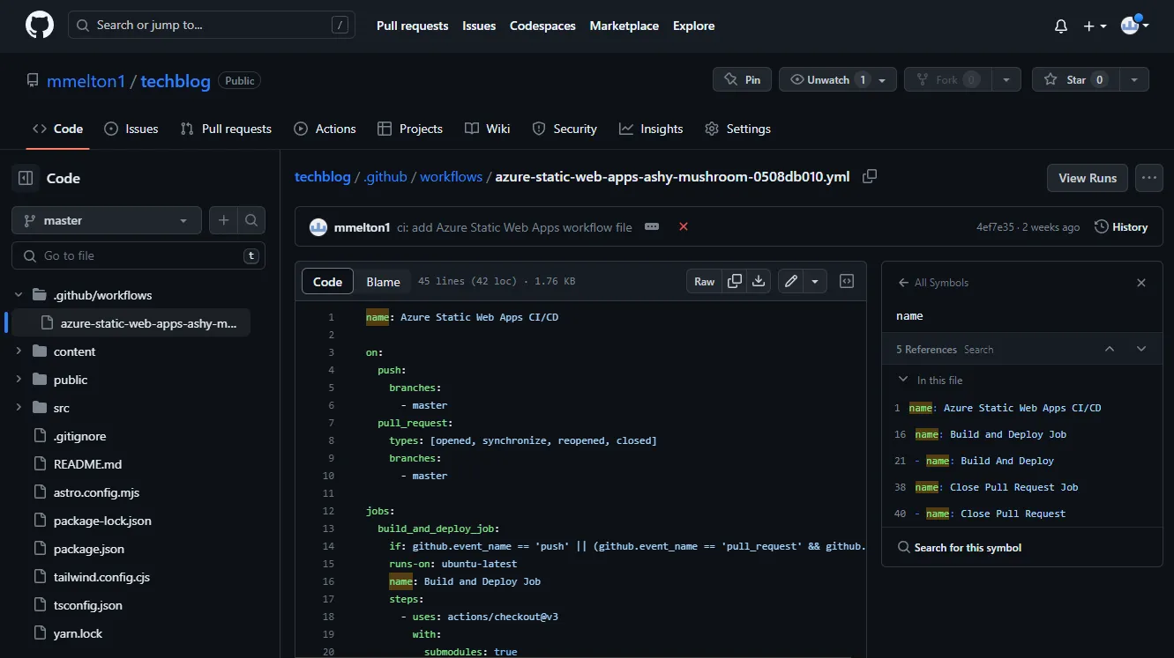Click the add file plus icon
The width and height of the screenshot is (1174, 658).
tap(224, 220)
